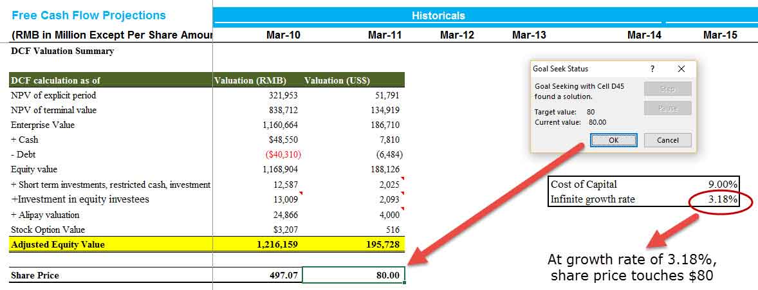
Task: Click the Mar-12 column header
Action: [x=457, y=35]
